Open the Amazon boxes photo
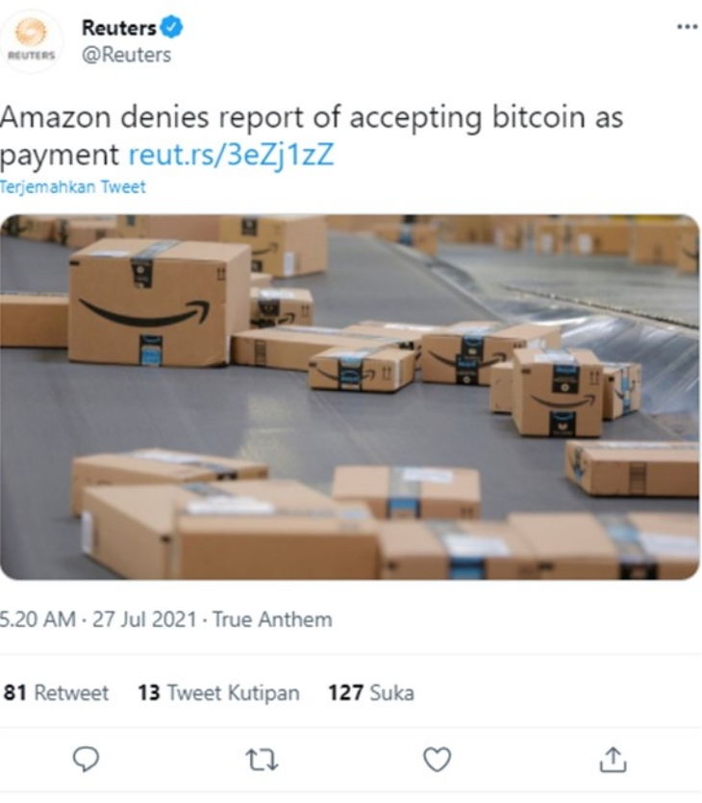Image resolution: width=702 pixels, height=803 pixels. pyautogui.click(x=350, y=397)
